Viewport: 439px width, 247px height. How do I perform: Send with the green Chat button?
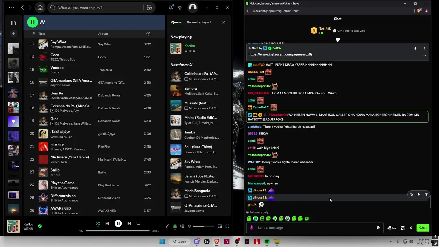(x=423, y=228)
